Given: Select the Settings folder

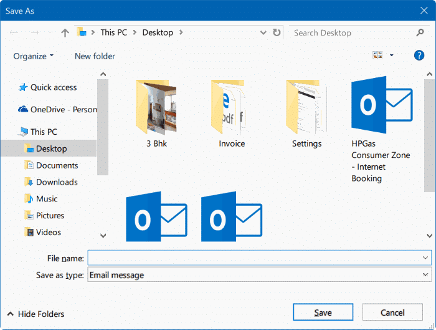Looking at the screenshot, I should 306,114.
